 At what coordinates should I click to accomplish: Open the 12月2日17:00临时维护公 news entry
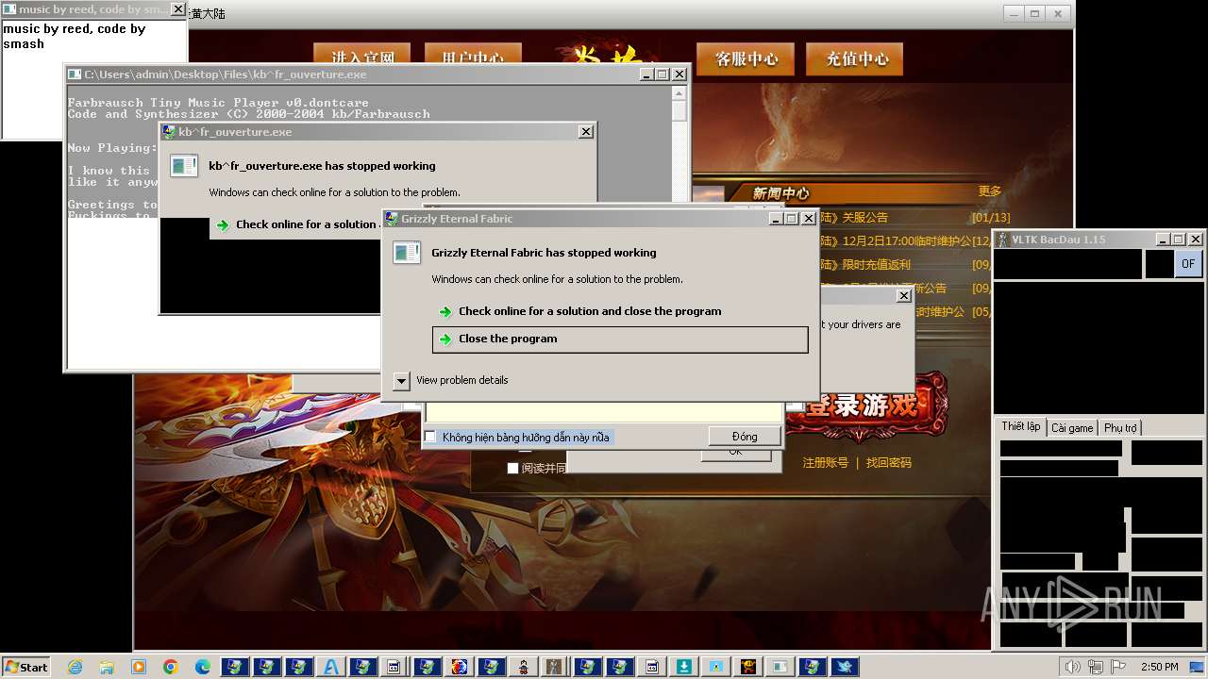[905, 241]
